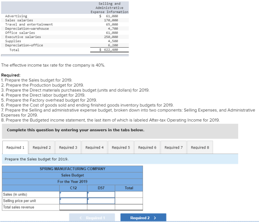Switch to the Required 3 tab
259x222 pixels.
[68, 148]
